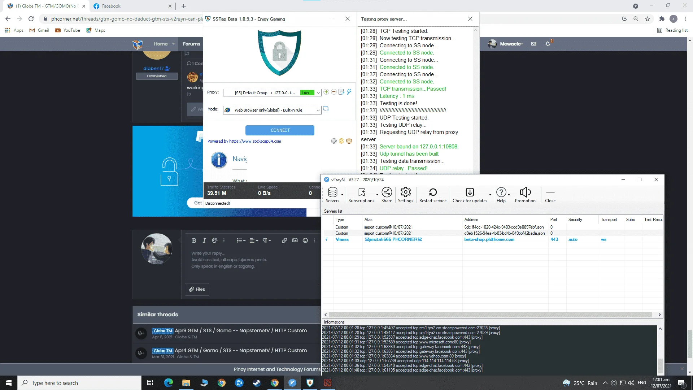Open the Mewacle- profile menu

[x=506, y=44]
